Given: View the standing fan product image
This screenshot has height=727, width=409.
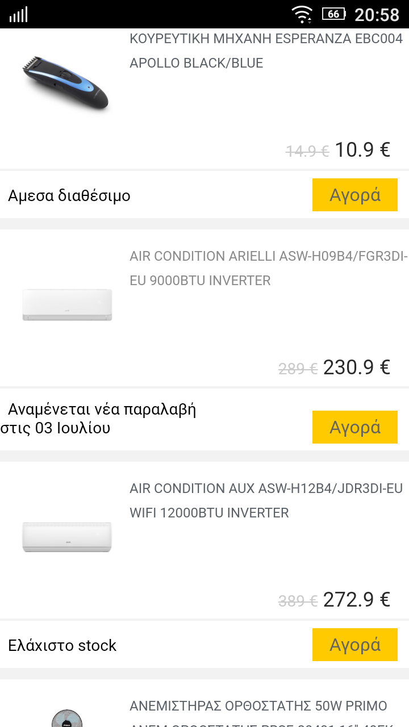Looking at the screenshot, I should tap(67, 717).
